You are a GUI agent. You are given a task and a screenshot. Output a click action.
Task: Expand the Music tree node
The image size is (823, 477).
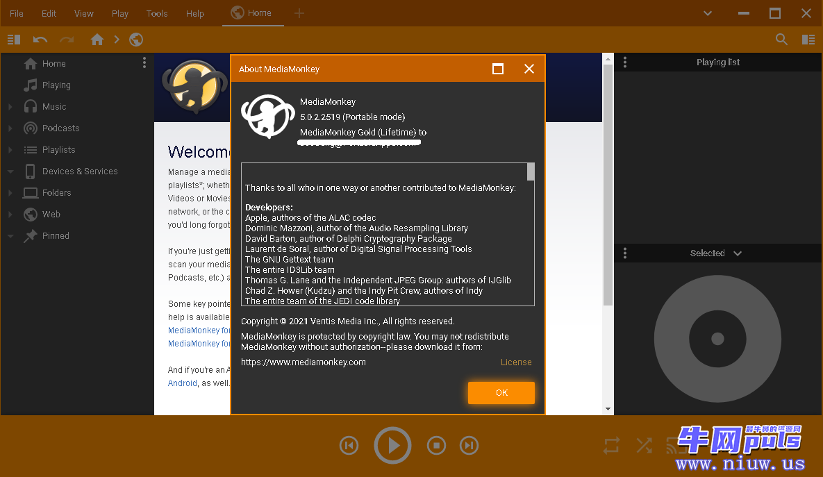(x=10, y=106)
